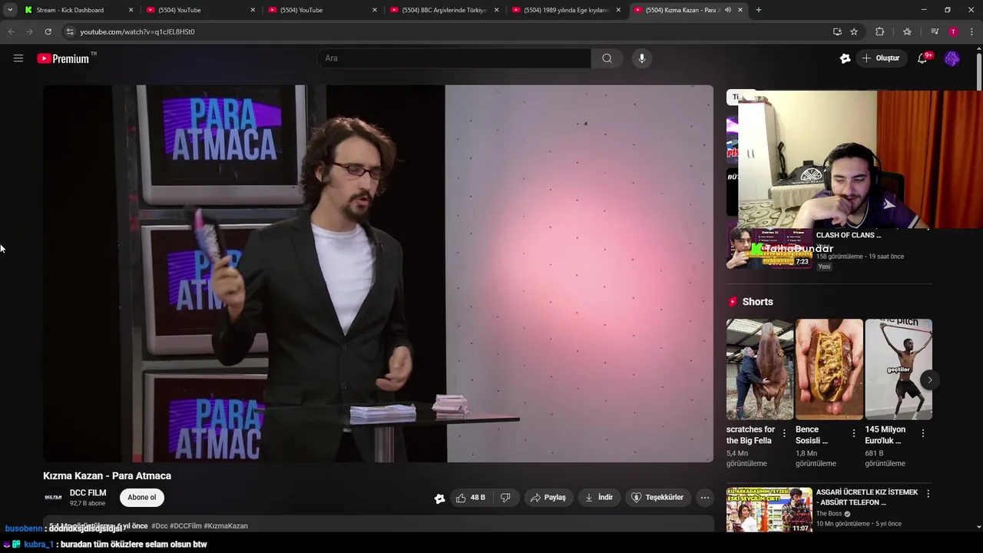Go back in browser history
This screenshot has height=553, width=983.
[11, 31]
